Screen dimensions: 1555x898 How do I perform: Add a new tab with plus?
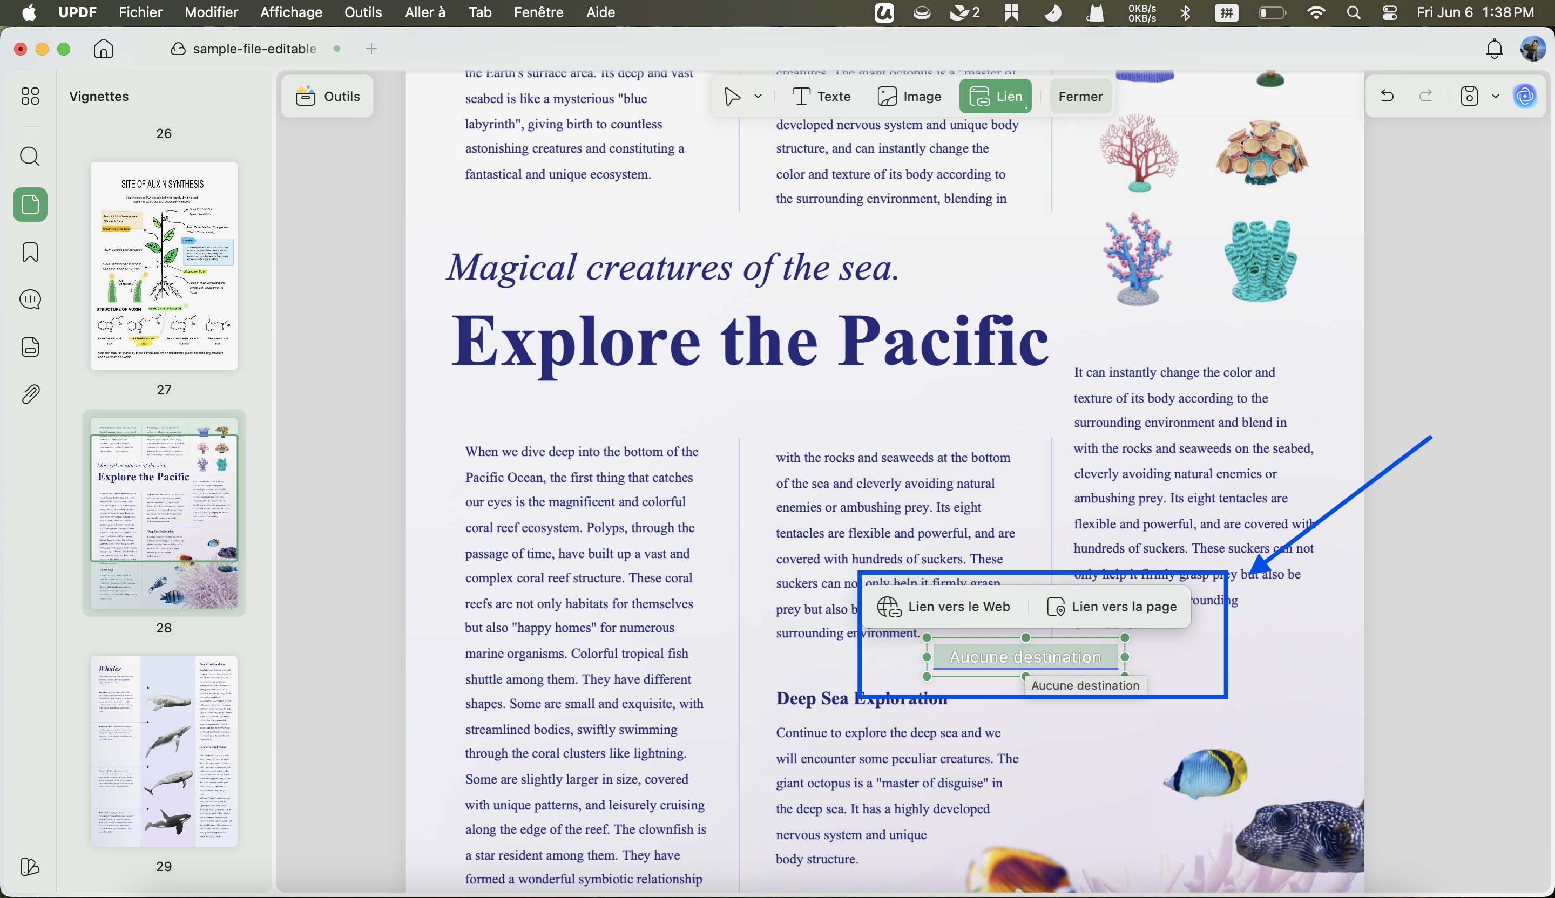coord(371,49)
